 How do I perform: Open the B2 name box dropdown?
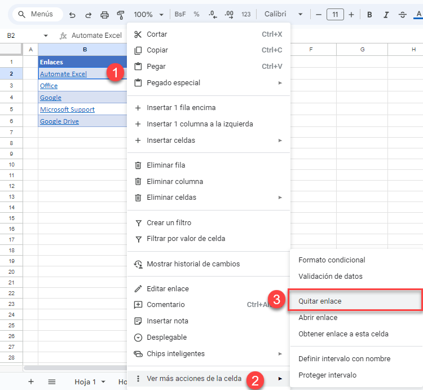click(46, 36)
